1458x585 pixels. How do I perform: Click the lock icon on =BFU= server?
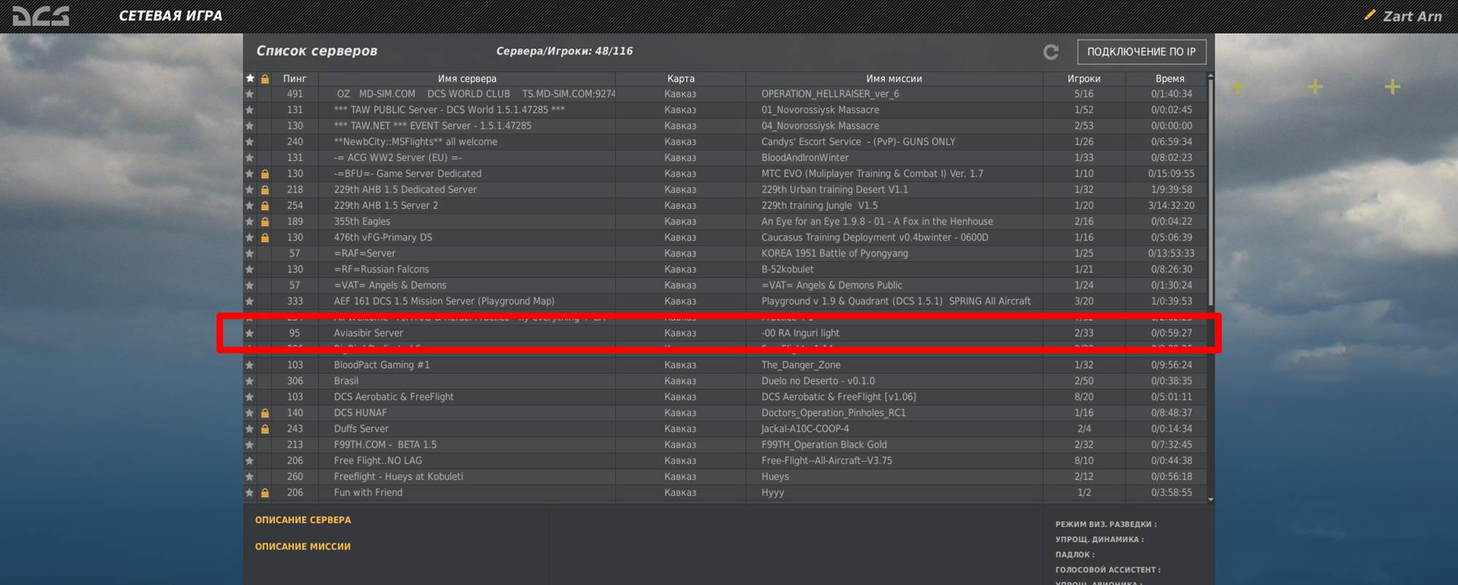click(265, 174)
